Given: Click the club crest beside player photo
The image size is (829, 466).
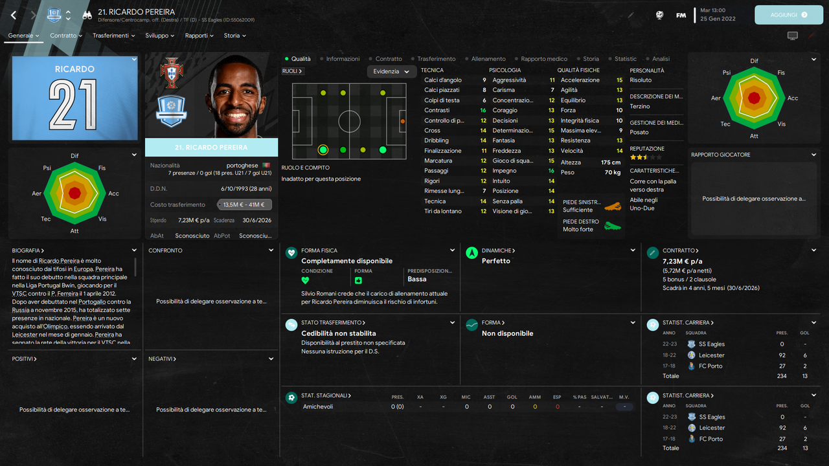Looking at the screenshot, I should pos(172,109).
